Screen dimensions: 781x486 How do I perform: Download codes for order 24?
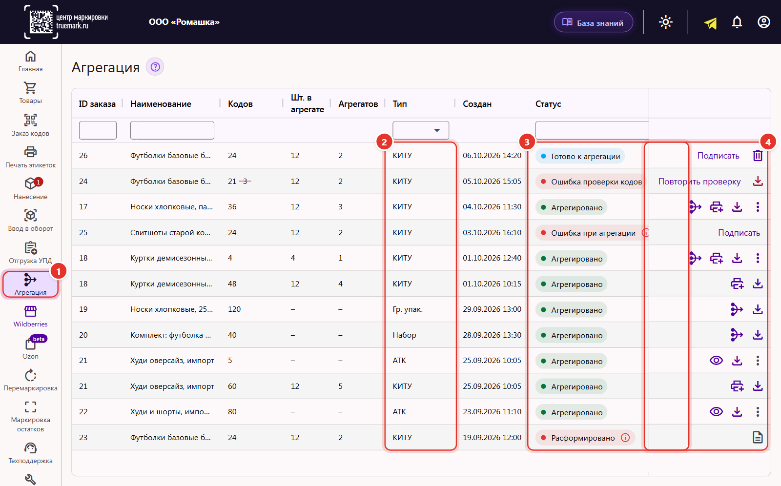click(758, 182)
